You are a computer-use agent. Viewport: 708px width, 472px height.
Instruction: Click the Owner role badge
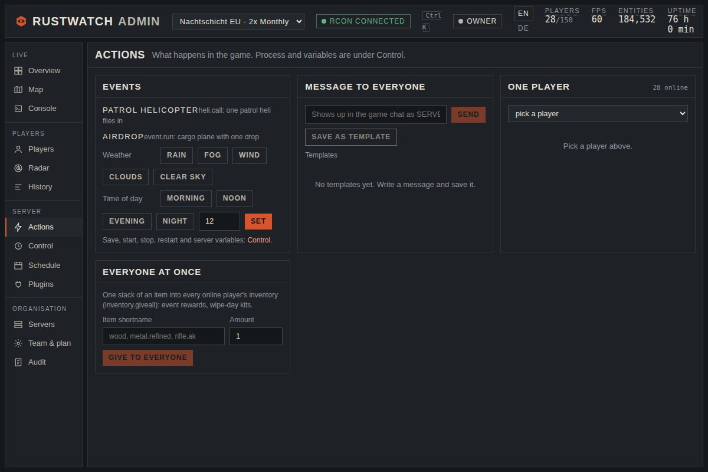point(477,21)
